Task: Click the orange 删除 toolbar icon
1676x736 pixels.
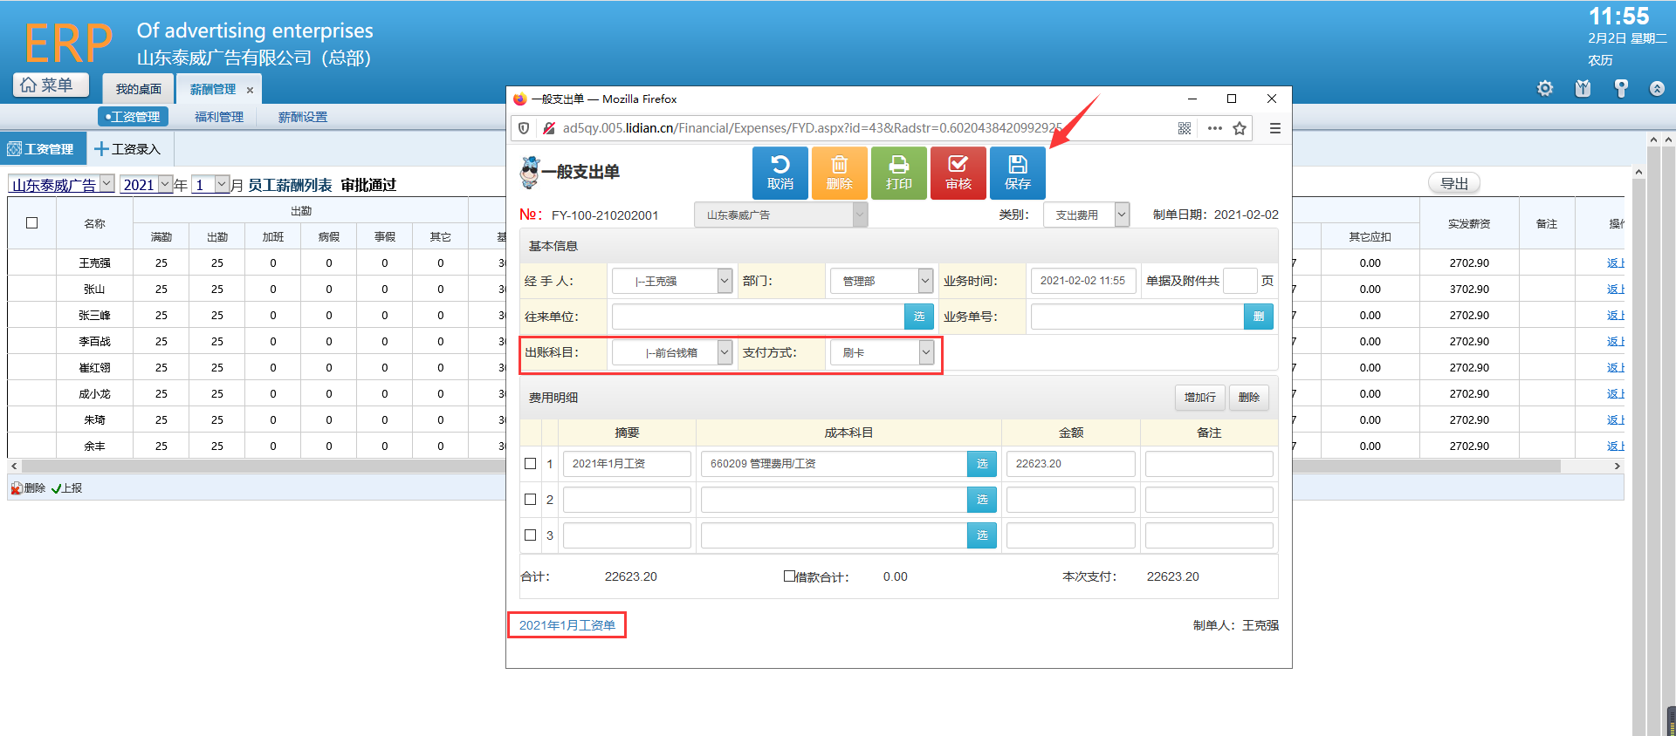Action: 840,173
